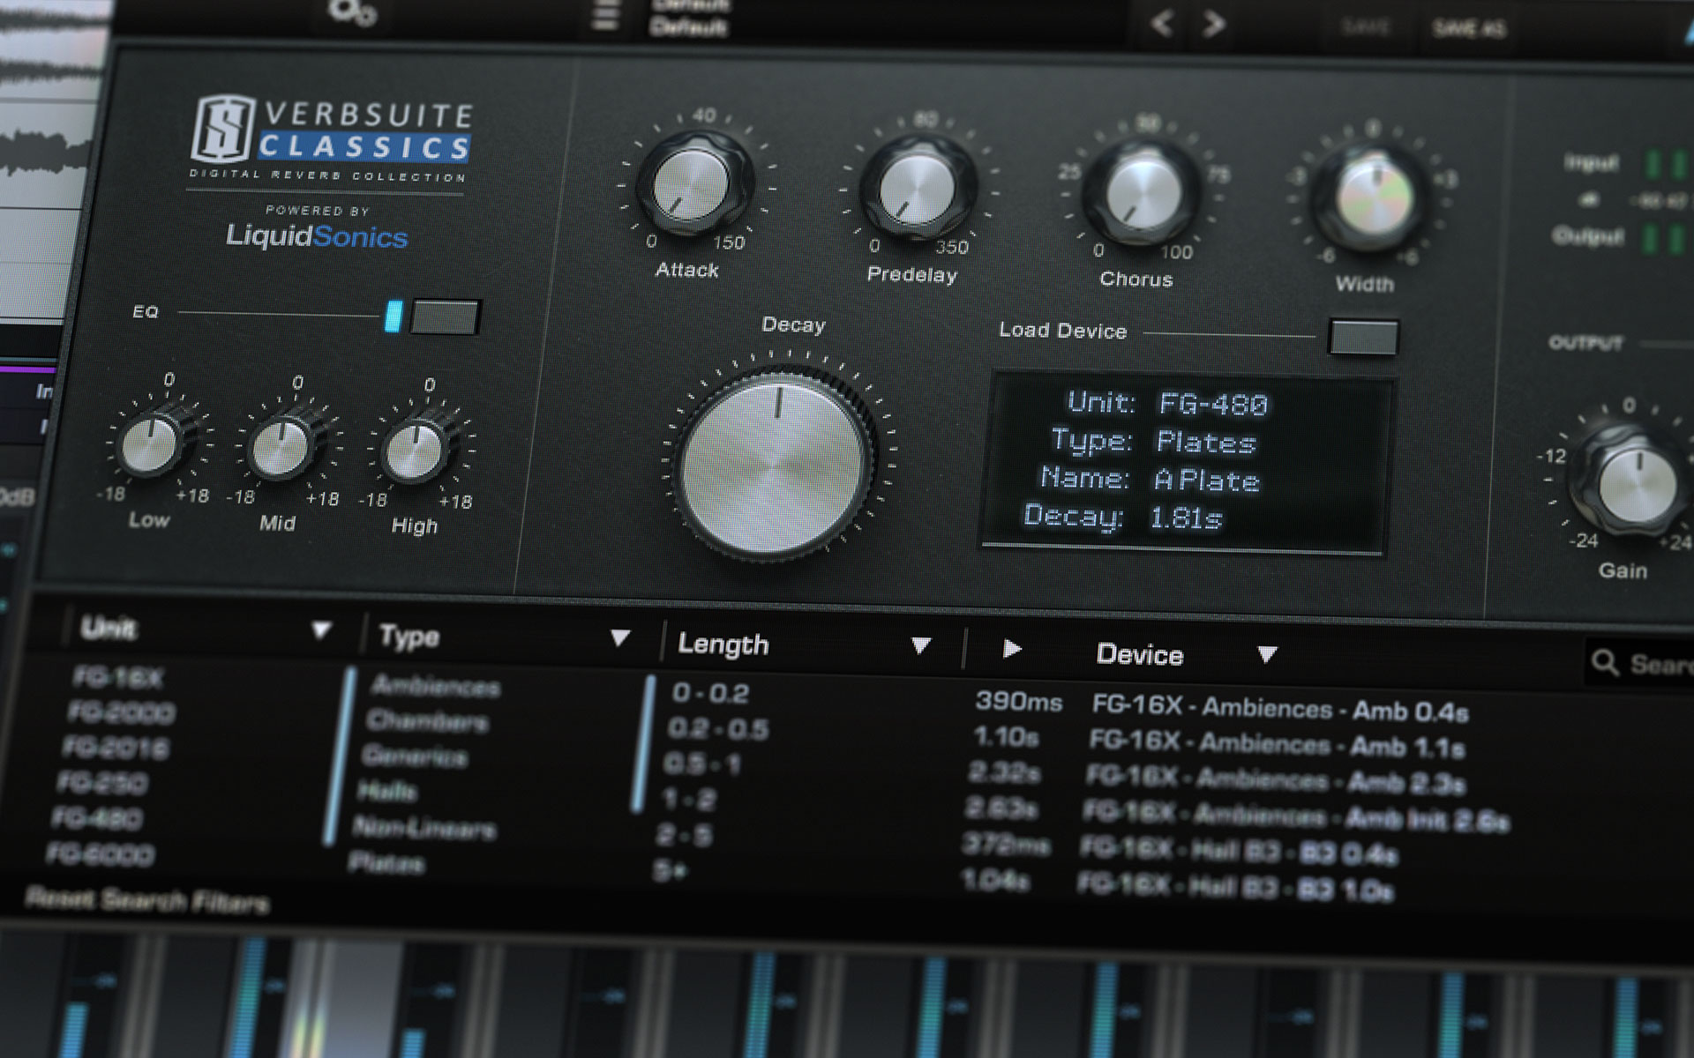Click Reset Search Filters
Screen dimensions: 1694x1058
click(x=147, y=900)
